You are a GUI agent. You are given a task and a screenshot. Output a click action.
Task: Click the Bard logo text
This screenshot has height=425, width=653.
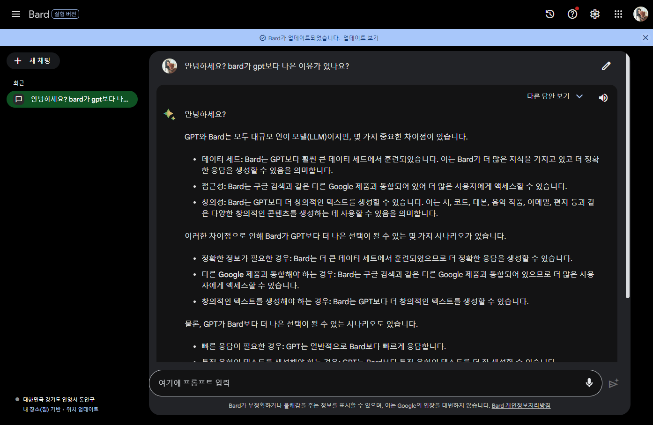[x=39, y=14]
